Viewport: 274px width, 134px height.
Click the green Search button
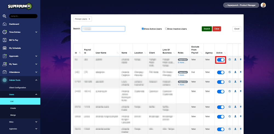coord(207,29)
